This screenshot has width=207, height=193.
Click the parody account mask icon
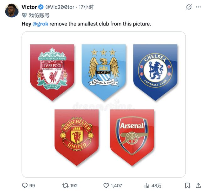(25, 15)
